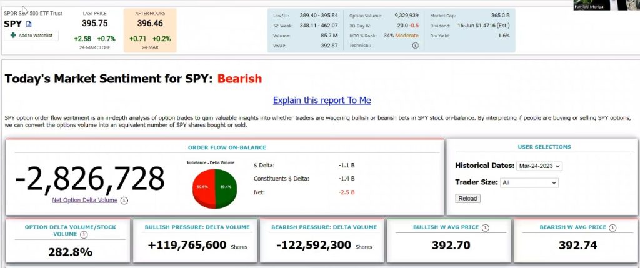Click the Low/Hi range 389.40 - 395.84
Image resolution: width=640 pixels, height=268 pixels.
click(319, 16)
